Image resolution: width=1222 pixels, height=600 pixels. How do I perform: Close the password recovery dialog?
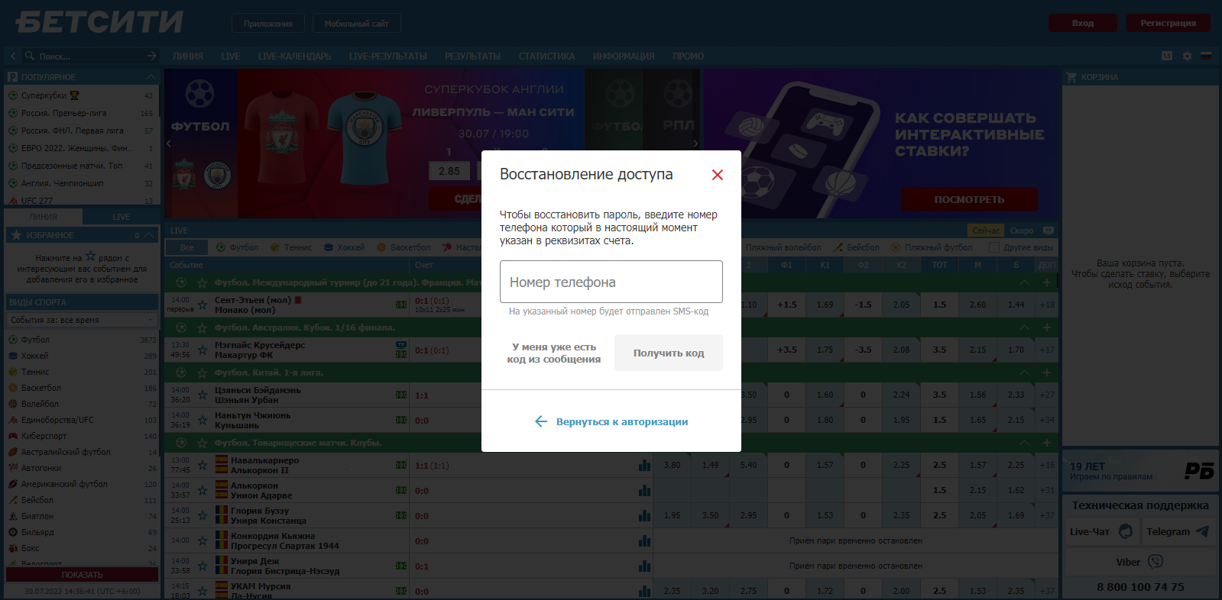717,175
